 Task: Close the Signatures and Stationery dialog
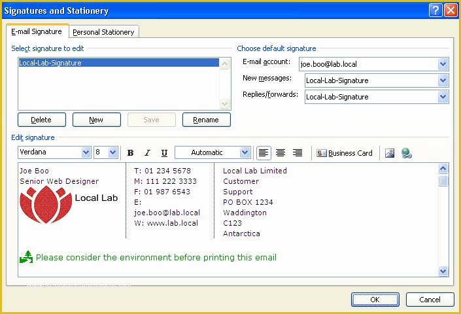pos(451,10)
